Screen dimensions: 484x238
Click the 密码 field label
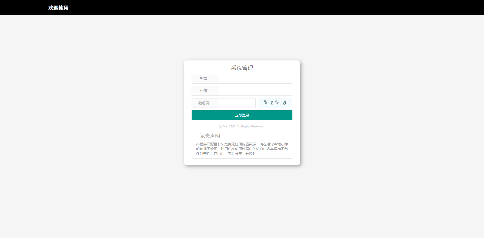[204, 91]
